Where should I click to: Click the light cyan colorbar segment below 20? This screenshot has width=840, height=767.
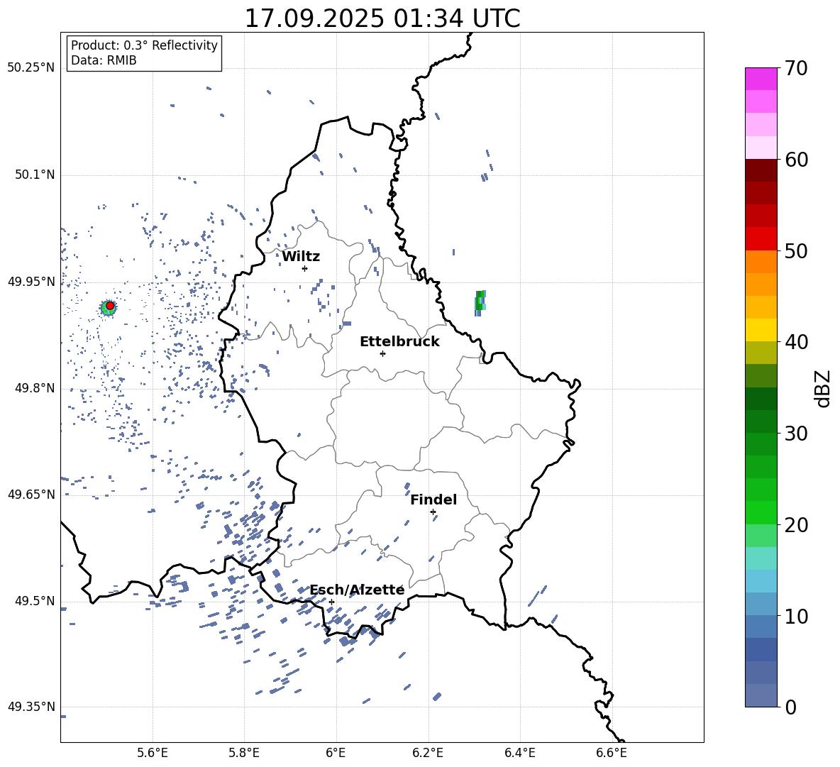point(761,558)
